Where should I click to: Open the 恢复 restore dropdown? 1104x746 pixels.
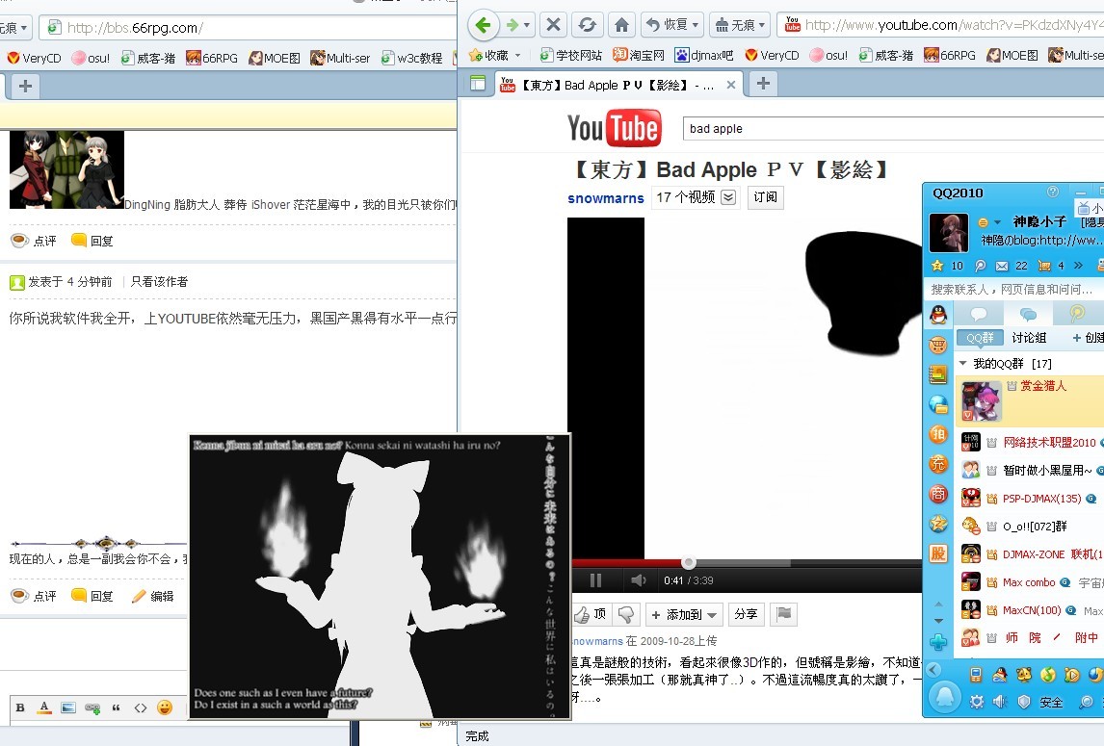[x=673, y=25]
